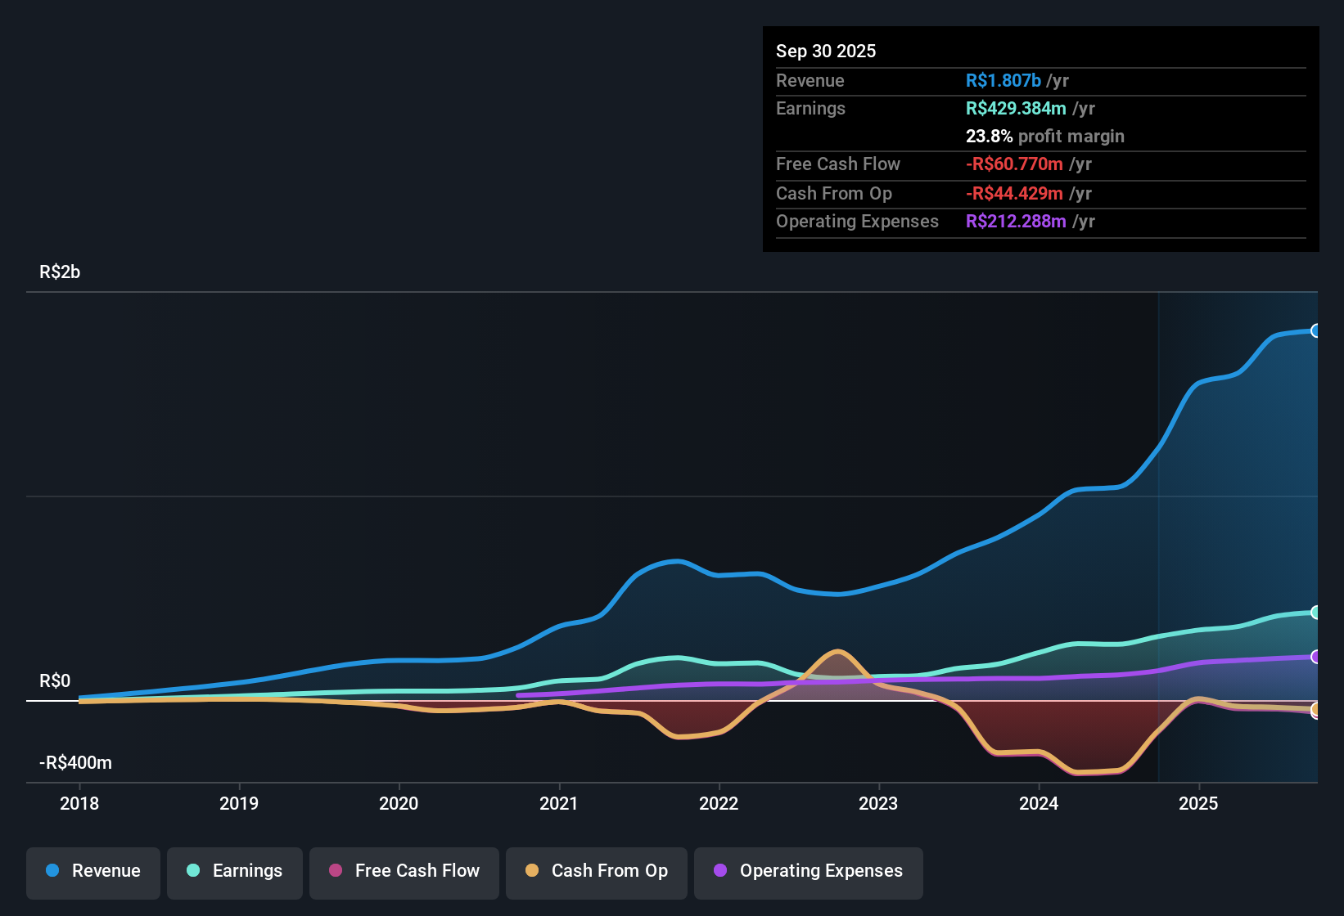The width and height of the screenshot is (1344, 916).
Task: Toggle the Free Cash Flow series off
Action: pos(404,871)
